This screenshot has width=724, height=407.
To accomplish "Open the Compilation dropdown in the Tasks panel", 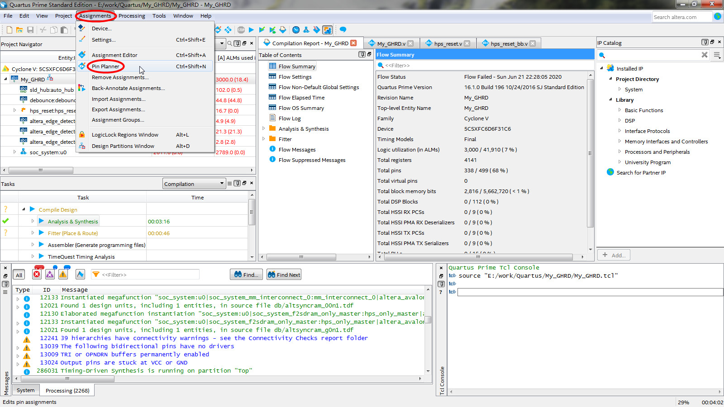I will click(x=194, y=184).
